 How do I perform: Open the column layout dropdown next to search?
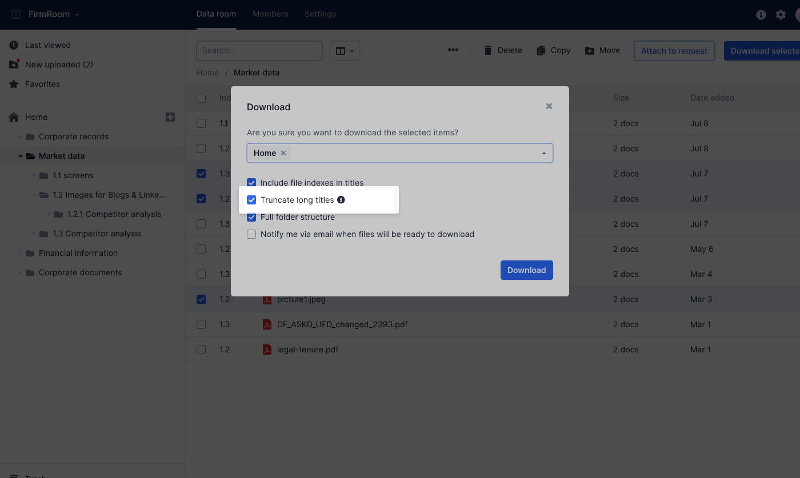[x=345, y=51]
